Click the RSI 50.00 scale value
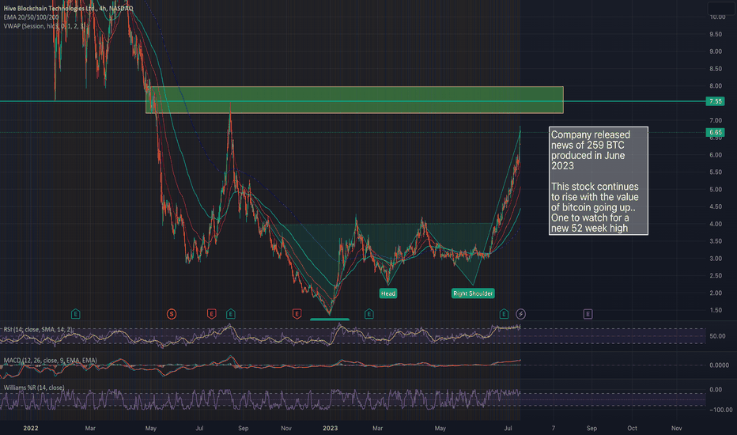The image size is (737, 435). click(717, 336)
